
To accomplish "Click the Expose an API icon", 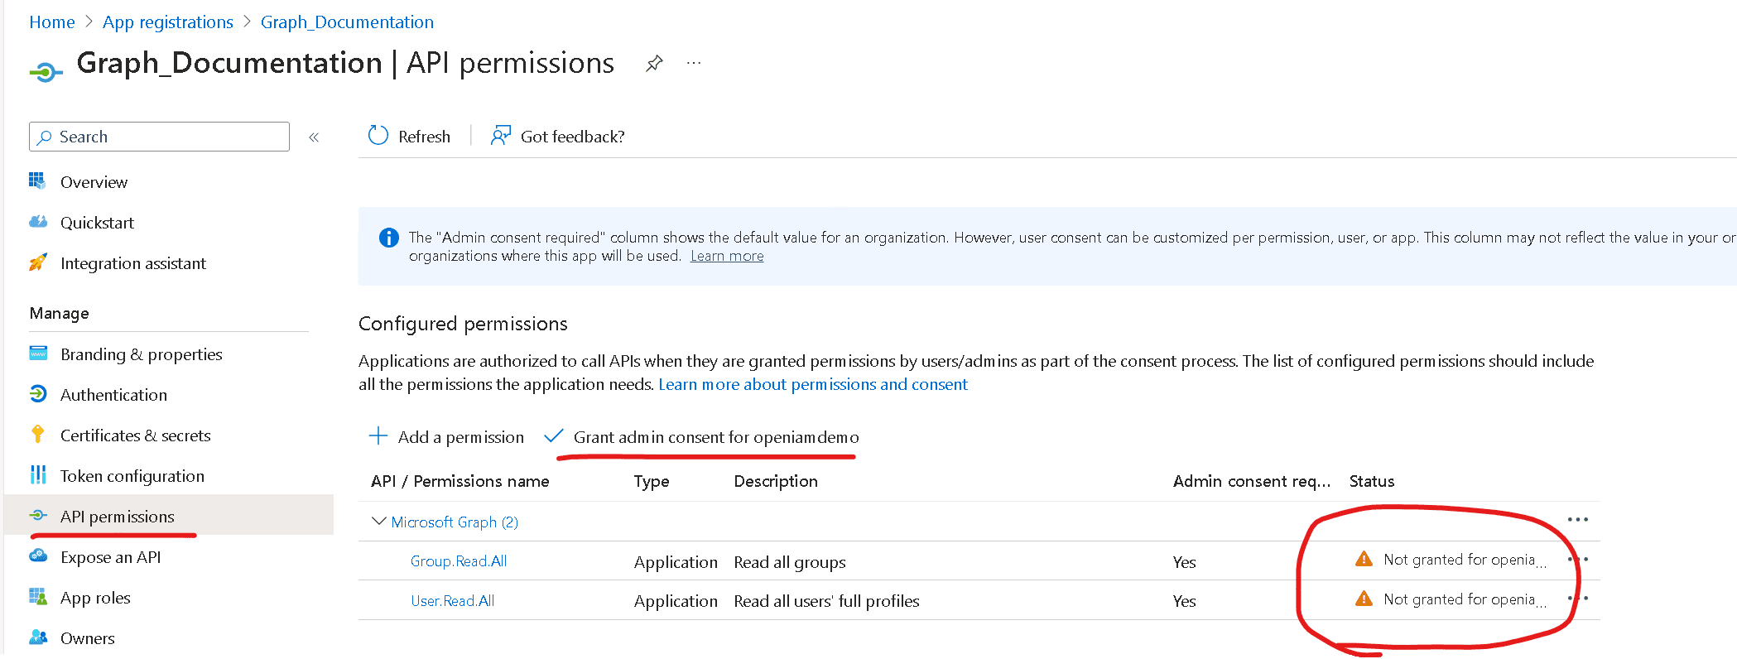I will point(38,556).
